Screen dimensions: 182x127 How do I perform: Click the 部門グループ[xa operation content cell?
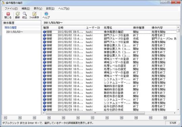(164, 39)
